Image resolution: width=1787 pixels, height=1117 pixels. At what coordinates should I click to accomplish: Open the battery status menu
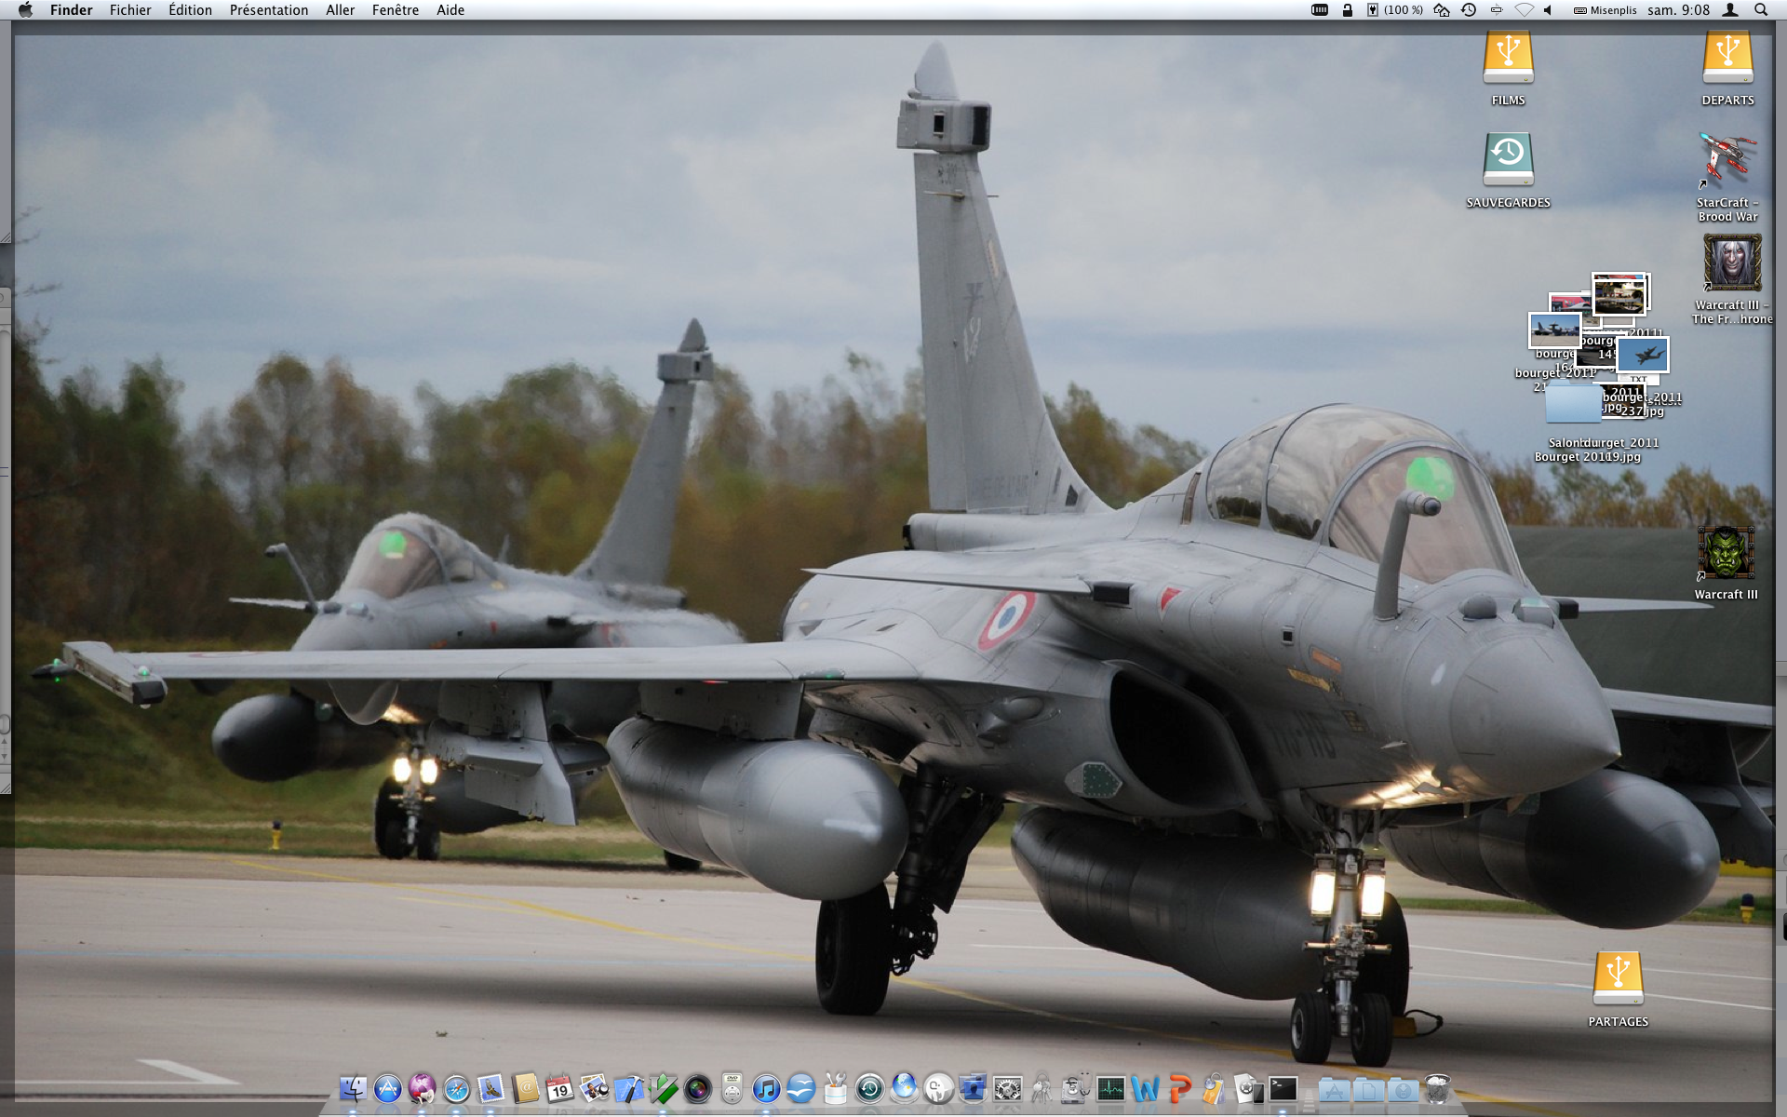[1394, 10]
